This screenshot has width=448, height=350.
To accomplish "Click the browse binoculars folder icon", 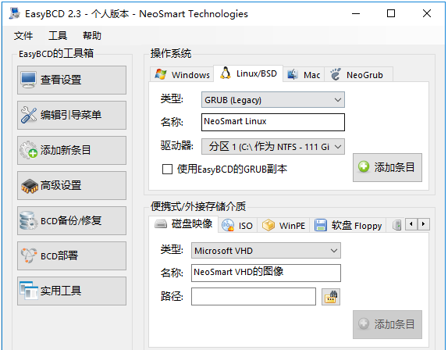I will pyautogui.click(x=331, y=297).
